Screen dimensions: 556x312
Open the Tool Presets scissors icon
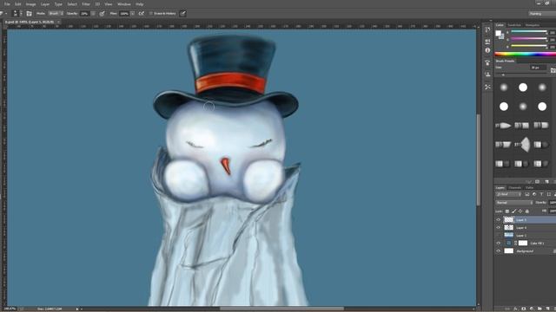(x=488, y=87)
